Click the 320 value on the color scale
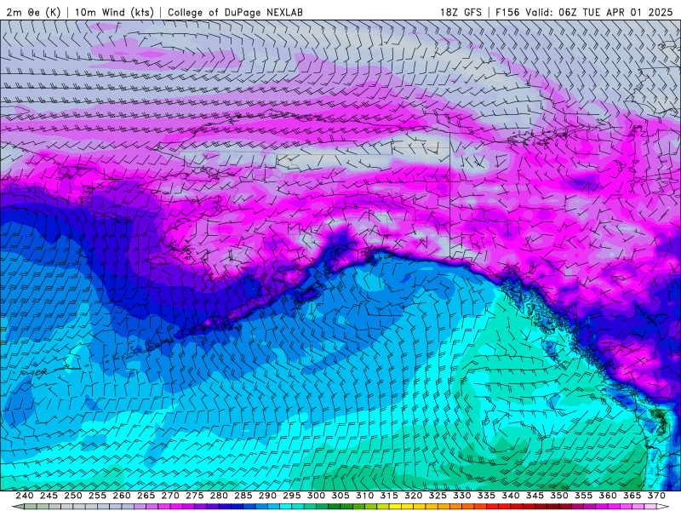 [x=414, y=496]
